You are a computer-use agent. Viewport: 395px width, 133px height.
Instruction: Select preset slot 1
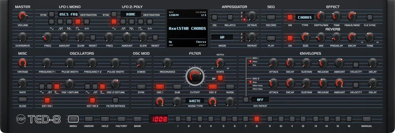[178, 119]
